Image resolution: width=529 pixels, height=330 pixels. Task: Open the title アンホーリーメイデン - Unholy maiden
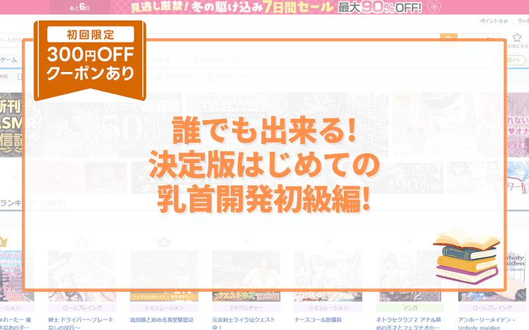click(487, 323)
